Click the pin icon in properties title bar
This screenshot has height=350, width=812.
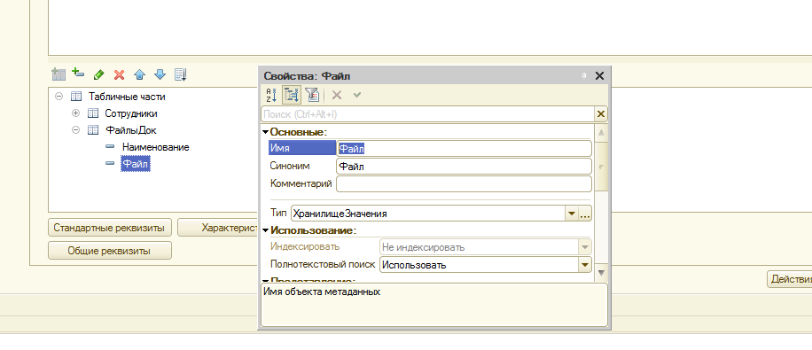click(584, 76)
